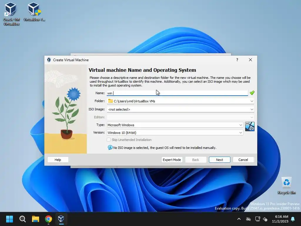The height and width of the screenshot is (226, 301).
Task: Open the network status tray icon
Action: (257, 219)
